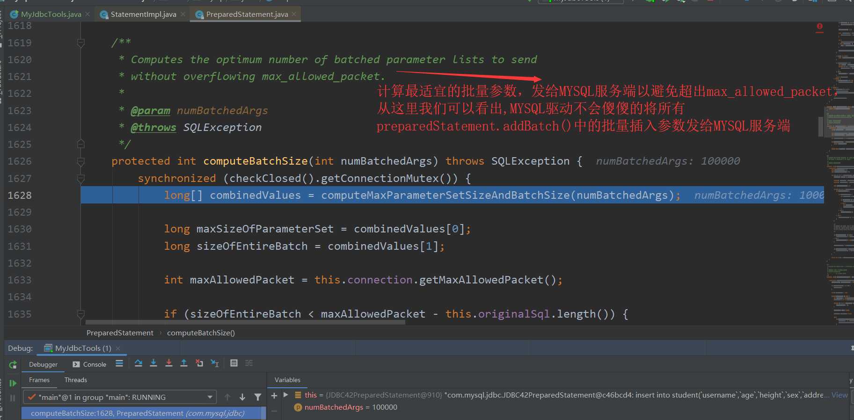Viewport: 854px width, 420px height.
Task: Add new watch with plus icon
Action: click(x=274, y=396)
